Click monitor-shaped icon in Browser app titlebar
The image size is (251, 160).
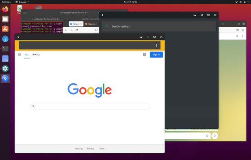click(x=154, y=37)
